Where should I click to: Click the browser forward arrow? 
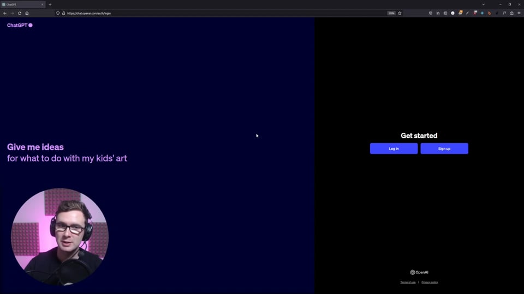(12, 13)
